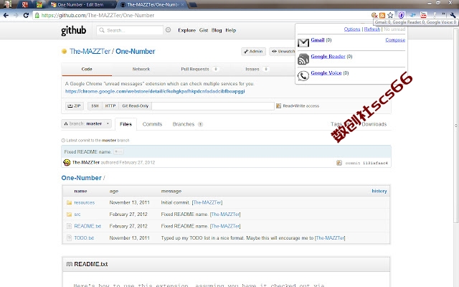The height and width of the screenshot is (287, 459).
Task: Click the GitHub Search field
Action: (x=130, y=30)
